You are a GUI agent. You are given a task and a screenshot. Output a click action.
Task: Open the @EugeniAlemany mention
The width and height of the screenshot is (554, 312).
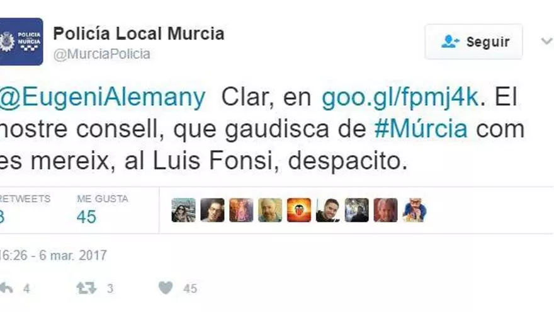pos(102,97)
